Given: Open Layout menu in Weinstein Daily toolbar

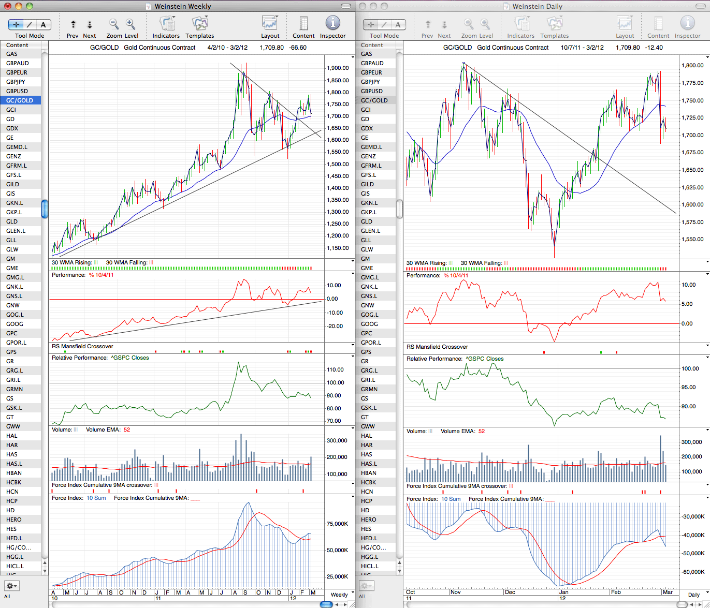Looking at the screenshot, I should (x=625, y=23).
